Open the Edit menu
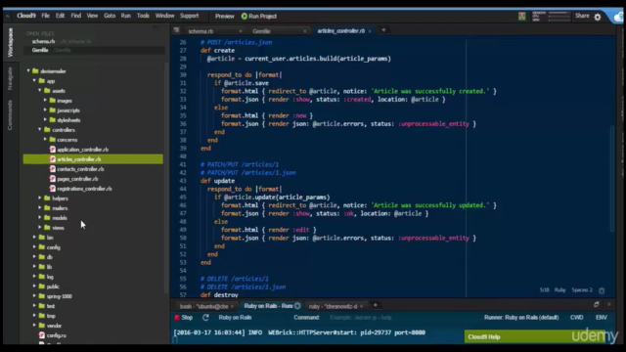 point(60,16)
